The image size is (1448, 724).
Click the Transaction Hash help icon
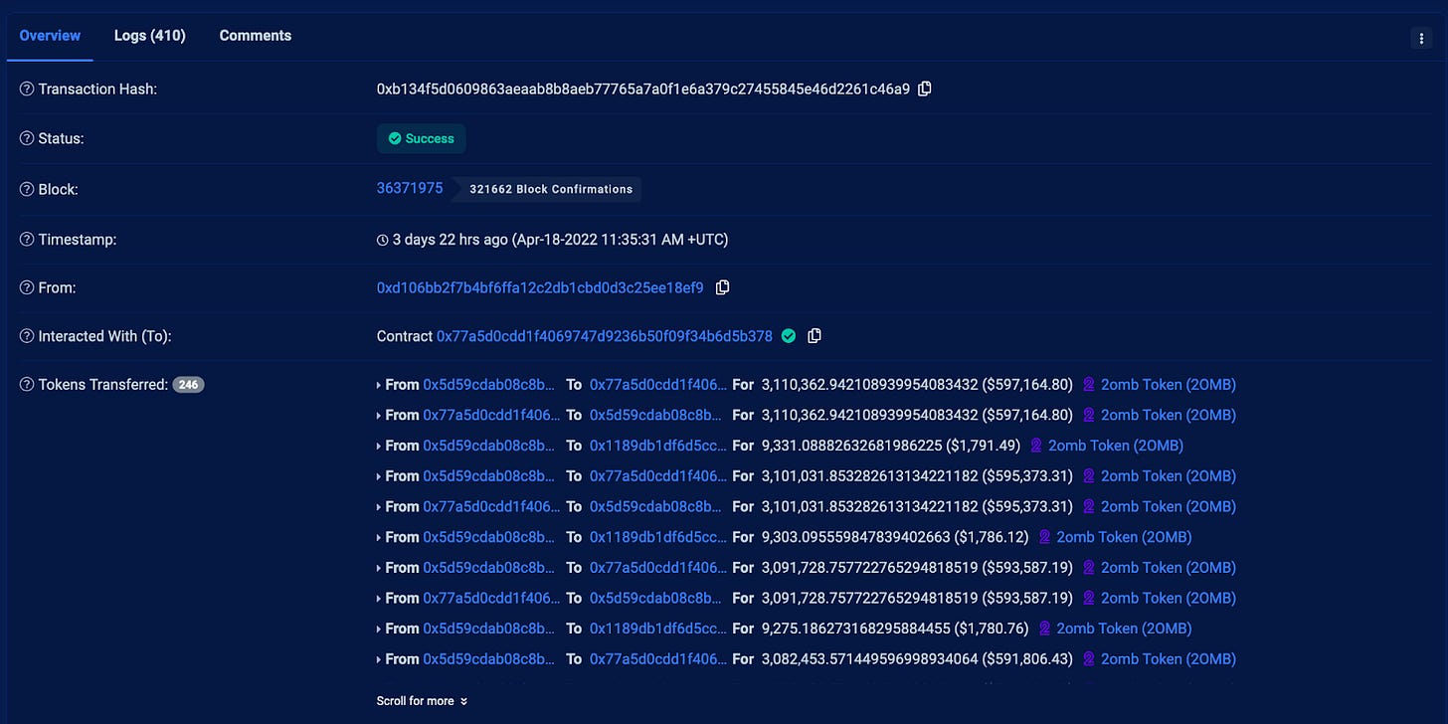(27, 90)
